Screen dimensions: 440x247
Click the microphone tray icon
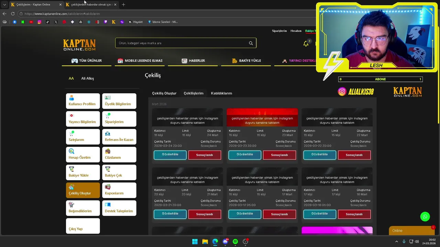click(x=404, y=242)
